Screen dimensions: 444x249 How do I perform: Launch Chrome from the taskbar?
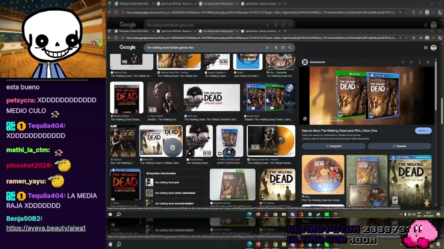(x=275, y=214)
